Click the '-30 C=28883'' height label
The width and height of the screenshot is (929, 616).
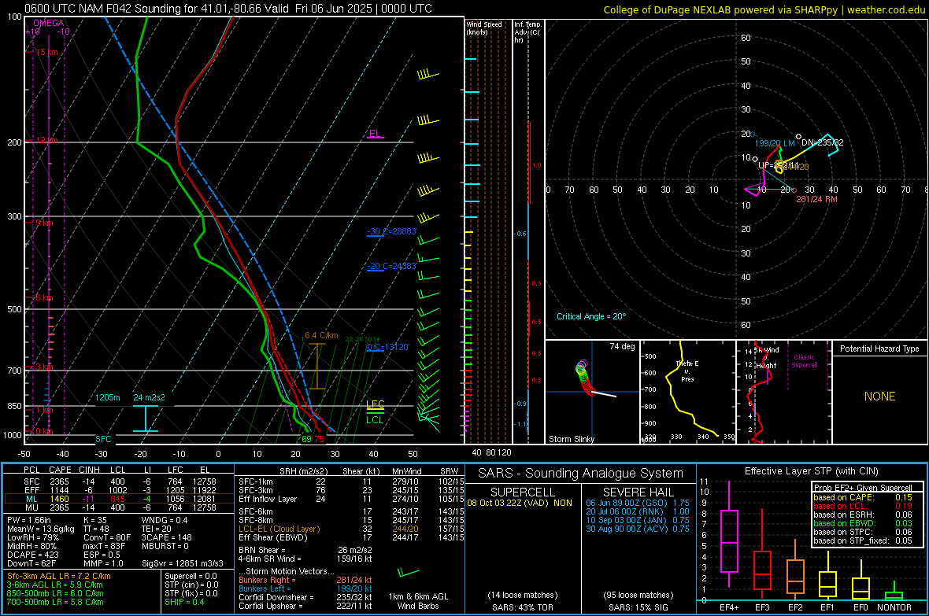coord(391,231)
